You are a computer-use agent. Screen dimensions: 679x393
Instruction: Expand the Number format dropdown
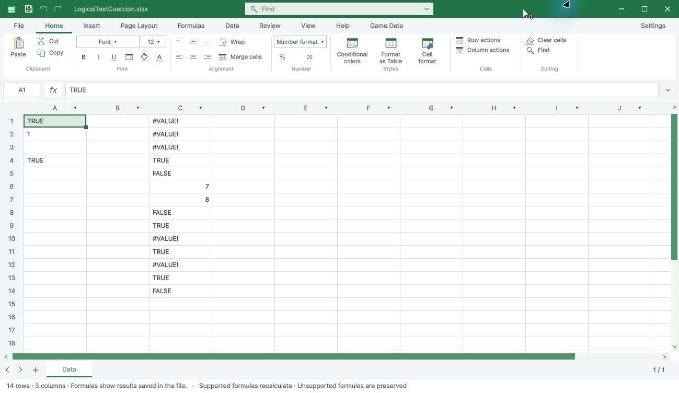[300, 42]
